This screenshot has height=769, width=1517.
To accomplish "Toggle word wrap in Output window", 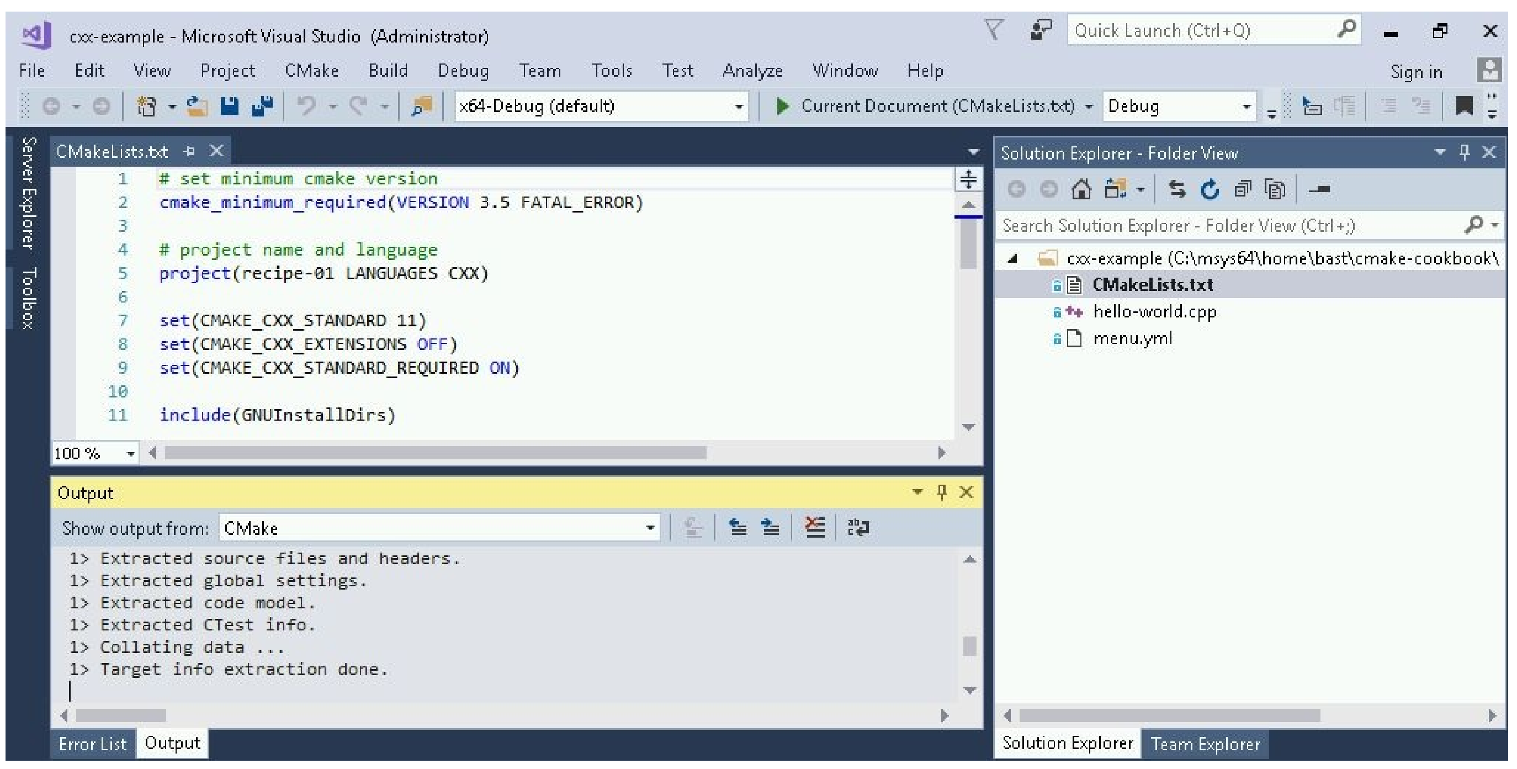I will click(857, 527).
